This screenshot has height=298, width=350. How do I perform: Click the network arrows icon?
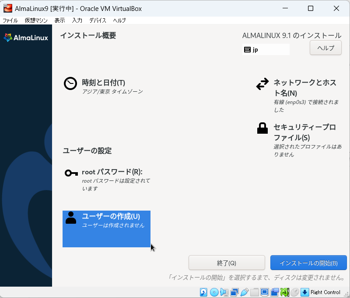pos(262,84)
